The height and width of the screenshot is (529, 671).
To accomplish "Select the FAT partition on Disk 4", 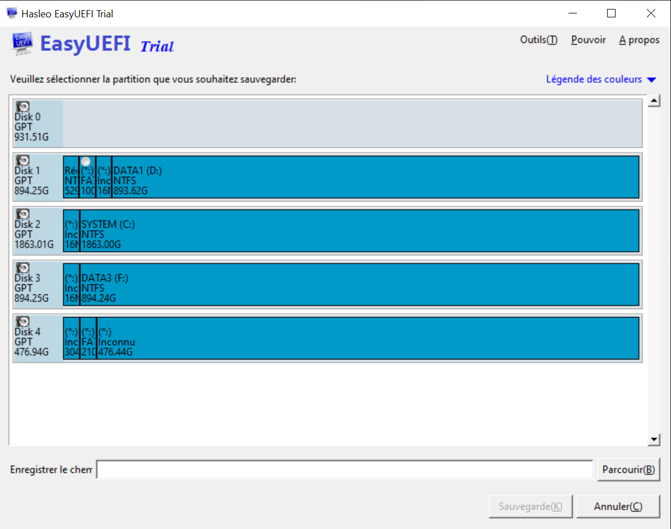I will coord(88,338).
